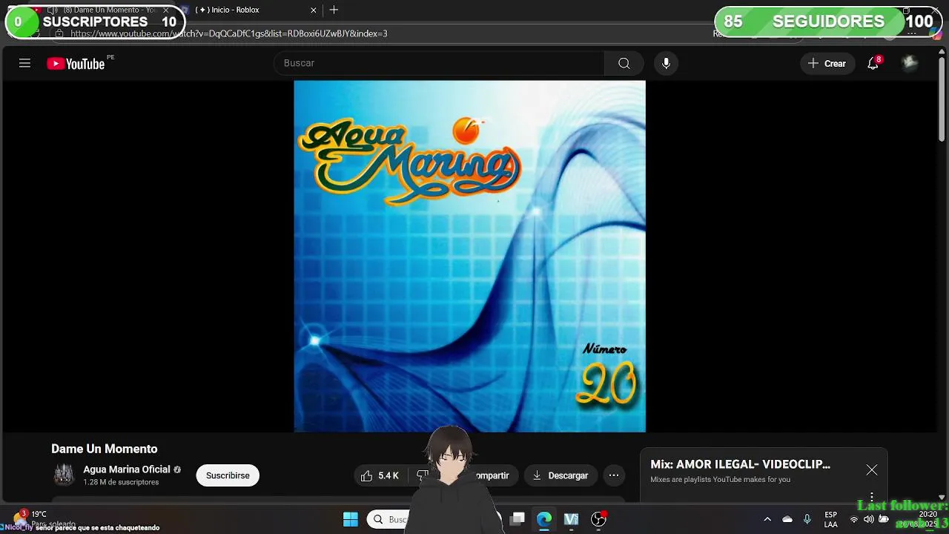Click the Crear button
The height and width of the screenshot is (534, 949).
tap(827, 63)
